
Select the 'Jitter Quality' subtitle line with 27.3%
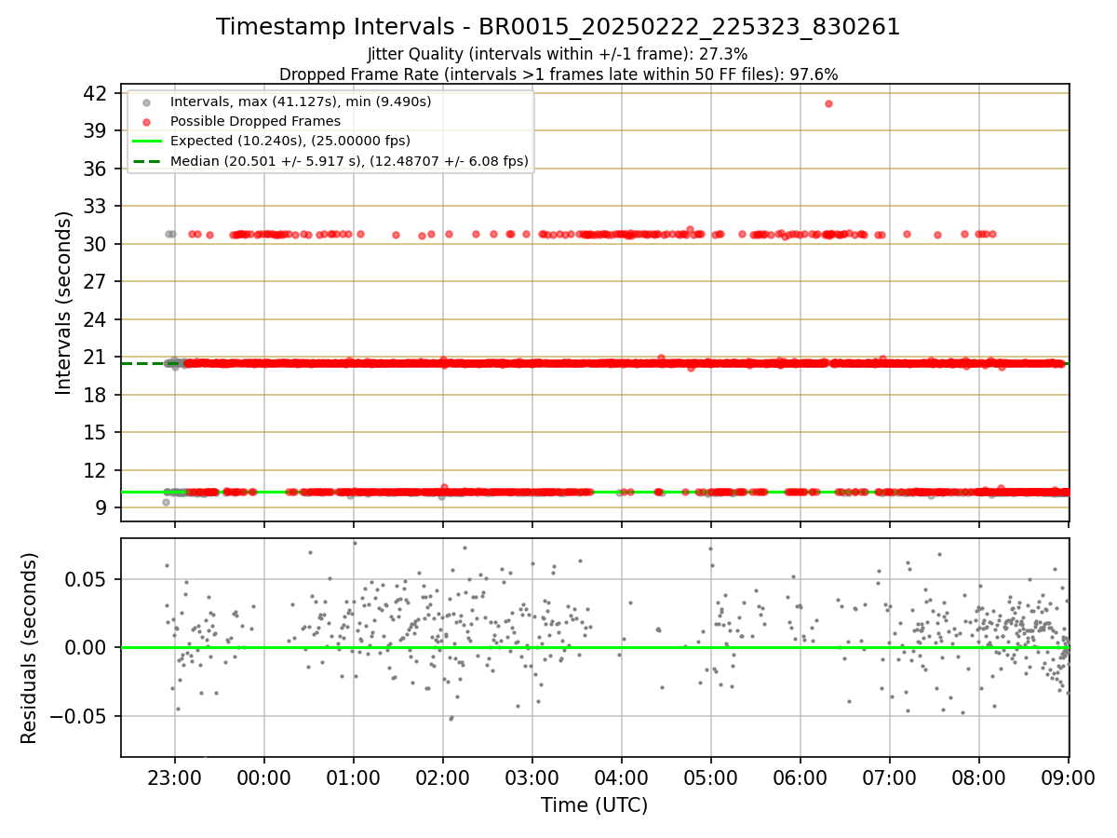558,55
